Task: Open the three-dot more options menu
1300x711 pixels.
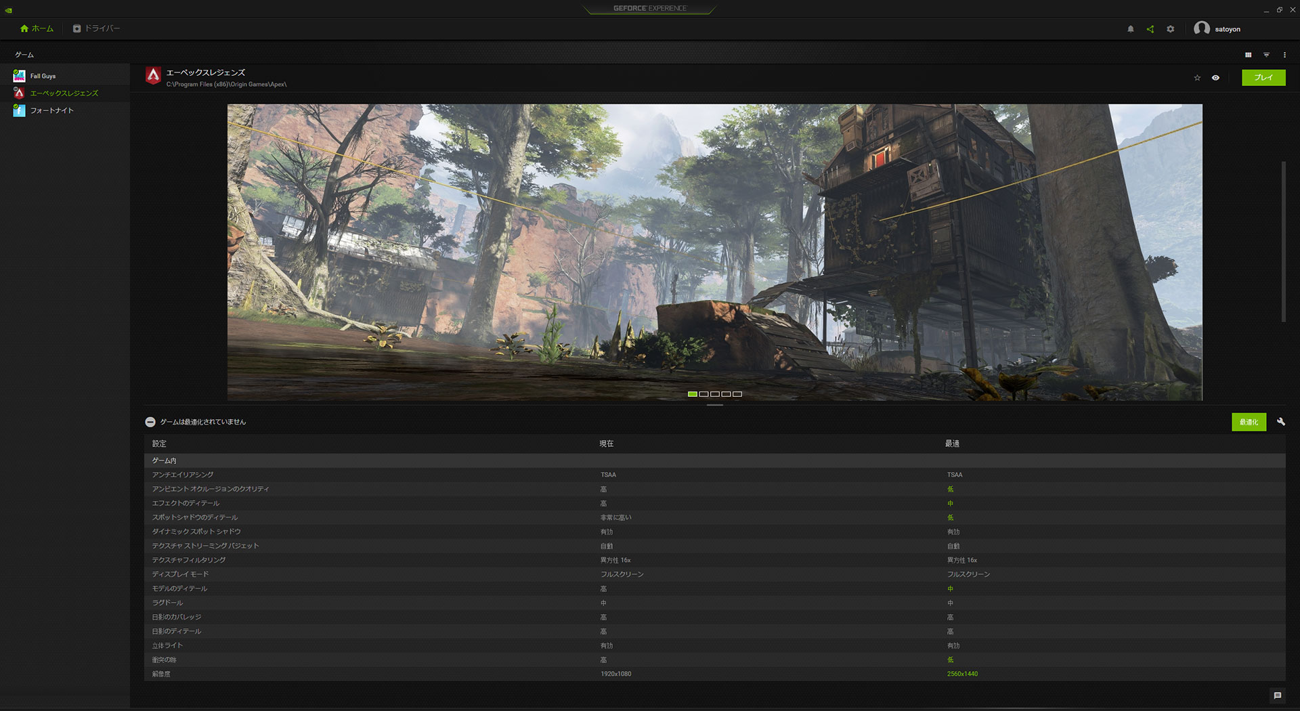Action: [x=1284, y=55]
